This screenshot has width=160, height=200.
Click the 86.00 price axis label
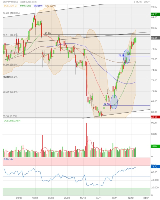154,7
